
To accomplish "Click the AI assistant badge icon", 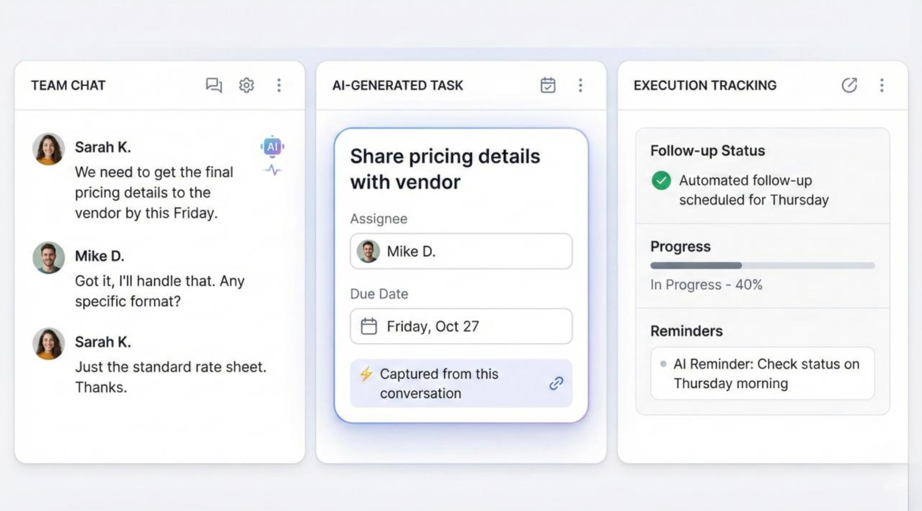I will (272, 146).
